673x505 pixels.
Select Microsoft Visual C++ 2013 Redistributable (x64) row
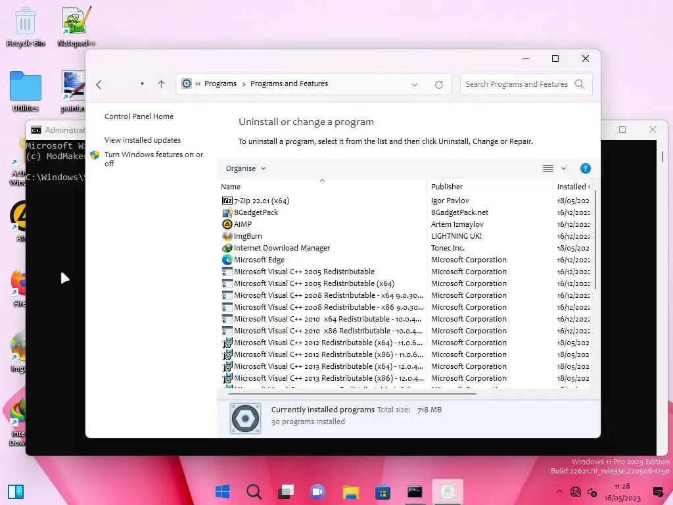pyautogui.click(x=406, y=366)
